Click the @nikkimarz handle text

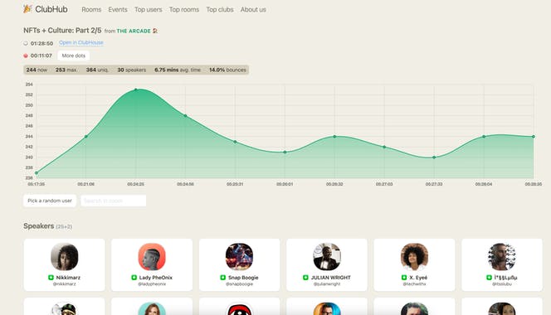pyautogui.click(x=64, y=283)
